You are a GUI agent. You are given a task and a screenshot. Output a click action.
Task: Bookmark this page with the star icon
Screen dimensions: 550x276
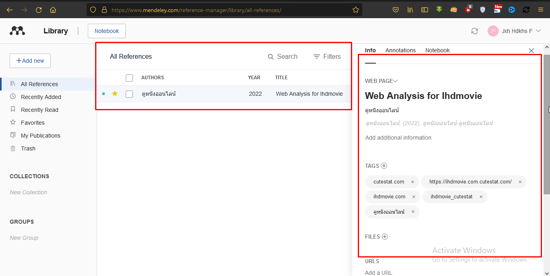[x=356, y=10]
